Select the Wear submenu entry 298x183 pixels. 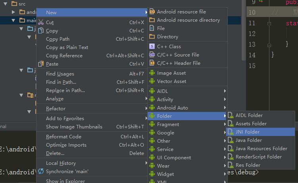coord(187,166)
